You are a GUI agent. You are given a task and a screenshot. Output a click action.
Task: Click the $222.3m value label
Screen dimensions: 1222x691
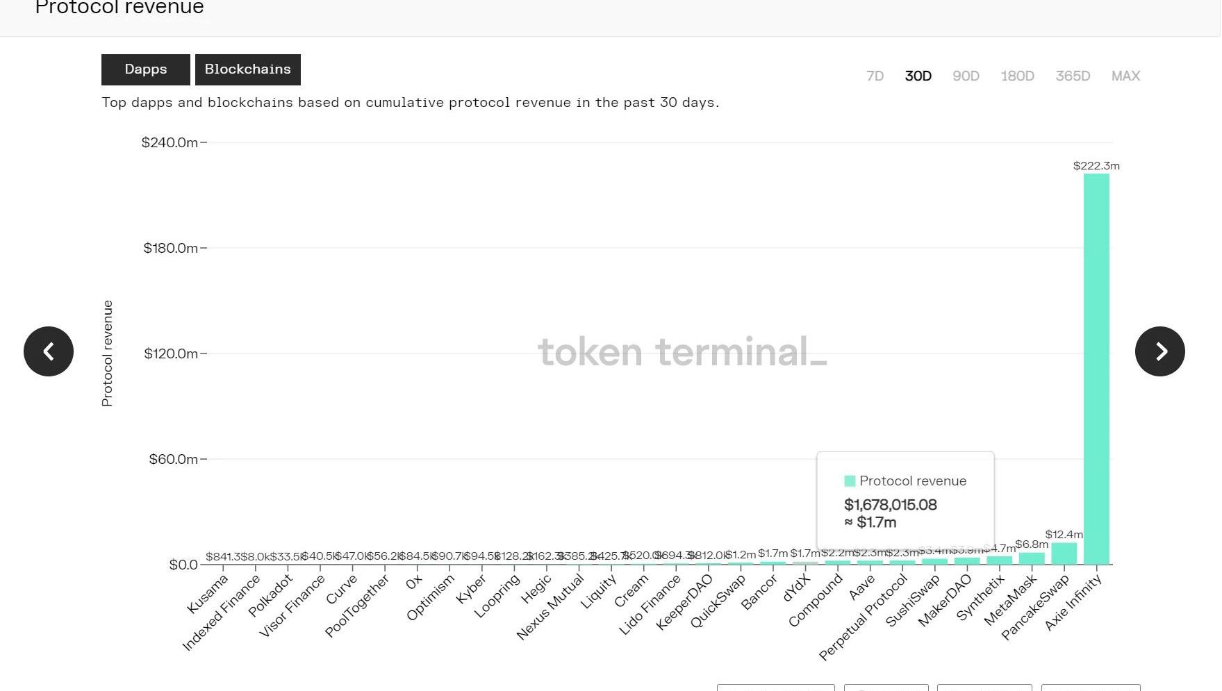[x=1096, y=166]
